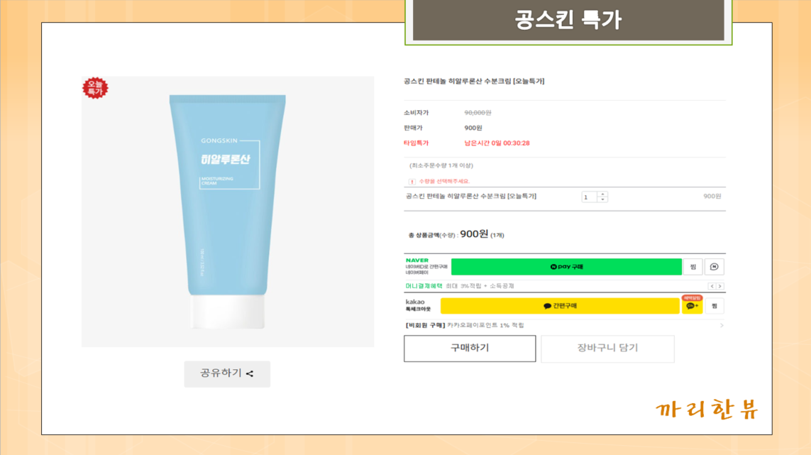Click the 찜 button in the Kakao row

click(x=715, y=306)
